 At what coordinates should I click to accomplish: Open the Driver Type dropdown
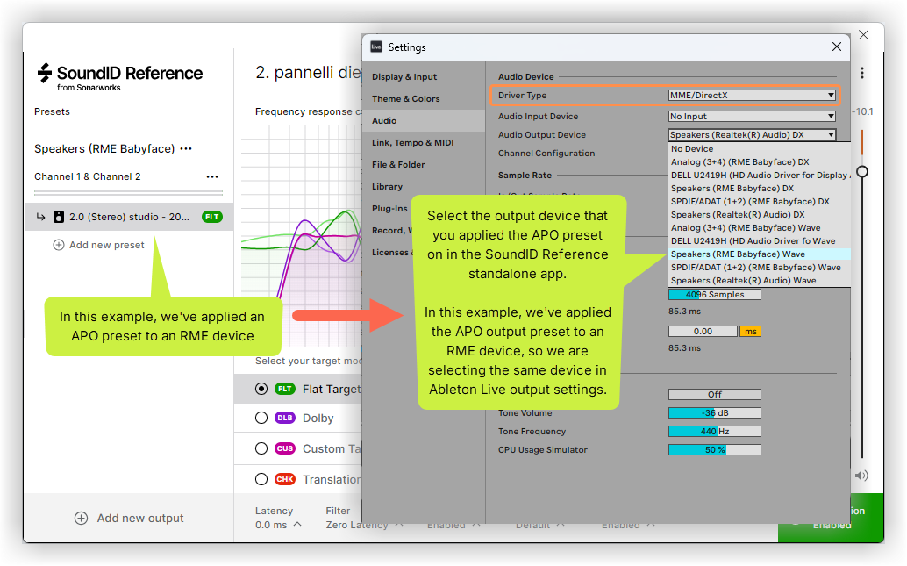coord(752,96)
